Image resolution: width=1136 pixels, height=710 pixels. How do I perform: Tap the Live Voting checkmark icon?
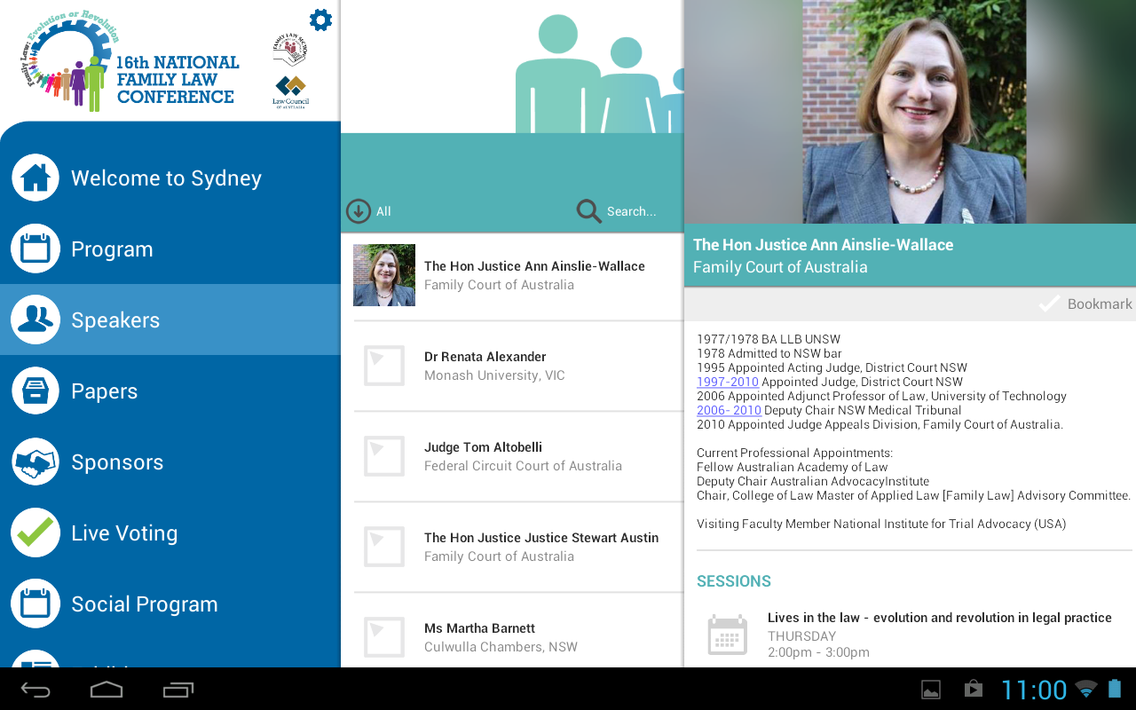pos(35,532)
